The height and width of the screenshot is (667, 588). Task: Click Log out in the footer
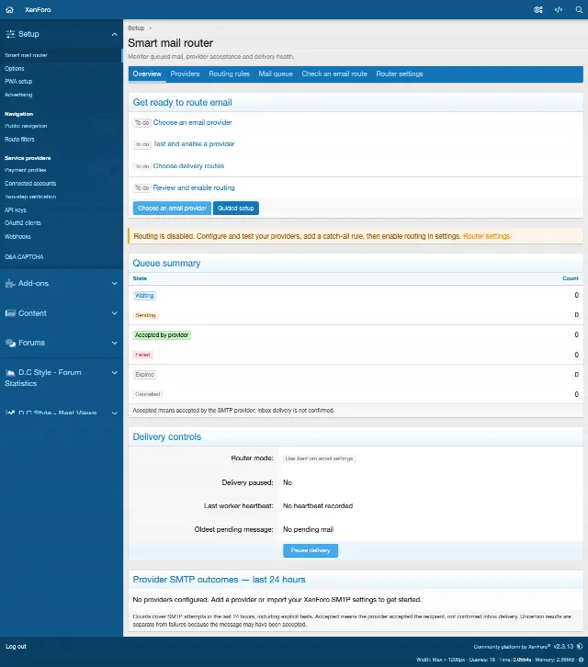point(16,646)
